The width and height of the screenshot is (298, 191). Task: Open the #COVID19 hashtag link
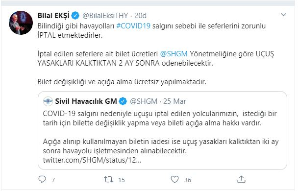(133, 26)
